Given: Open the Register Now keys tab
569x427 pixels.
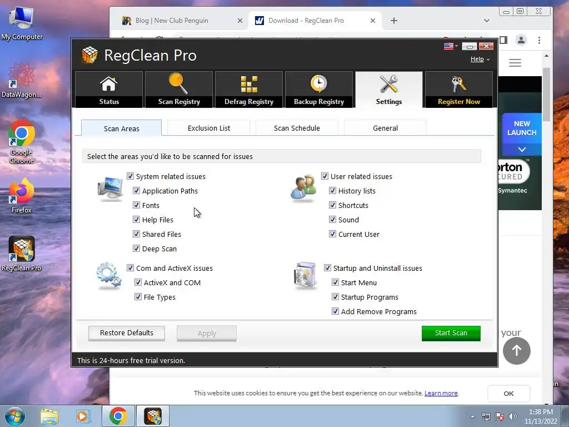Looking at the screenshot, I should point(459,90).
